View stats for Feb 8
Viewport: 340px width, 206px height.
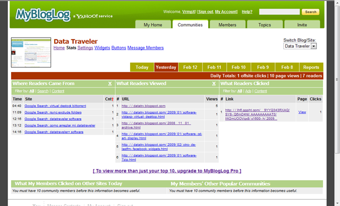click(x=287, y=67)
